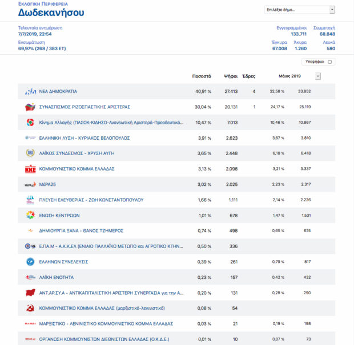Image resolution: width=354 pixels, height=345 pixels.
Task: Click the ΣΥΡΙΖΑ party flag logo
Action: point(30,107)
